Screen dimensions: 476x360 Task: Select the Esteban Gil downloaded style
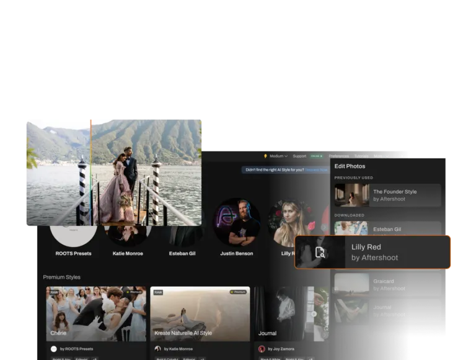tap(387, 228)
